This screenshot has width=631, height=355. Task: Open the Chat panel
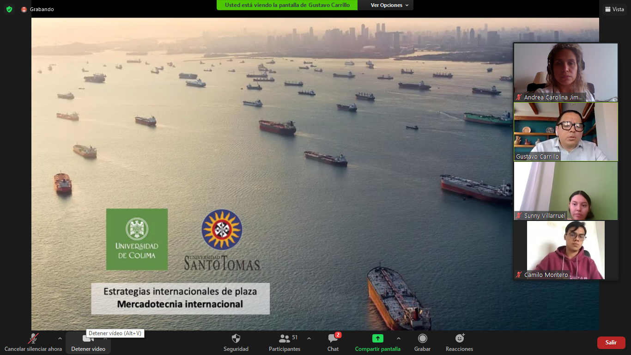[333, 343]
